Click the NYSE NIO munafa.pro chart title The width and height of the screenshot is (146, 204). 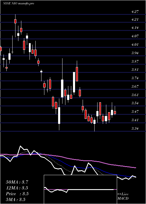[18, 3]
